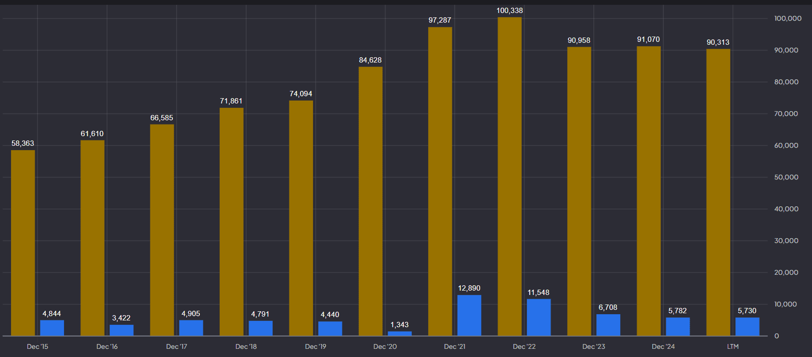This screenshot has width=812, height=357.
Task: Click the 100,000 y-axis tick label
Action: pyautogui.click(x=787, y=18)
